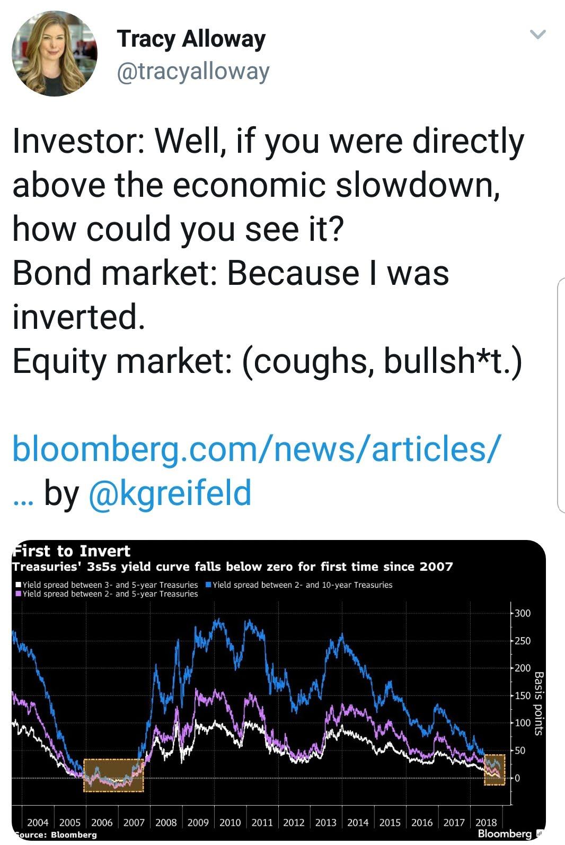
Task: Select the 2018 highlighted inversion box
Action: pos(495,770)
